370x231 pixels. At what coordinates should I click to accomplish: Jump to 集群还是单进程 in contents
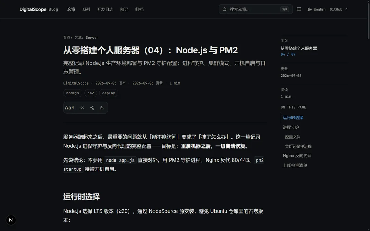(298, 146)
